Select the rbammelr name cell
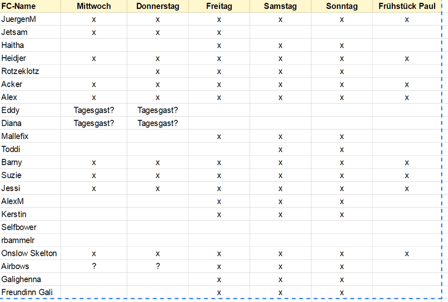448x302 pixels. click(18, 240)
